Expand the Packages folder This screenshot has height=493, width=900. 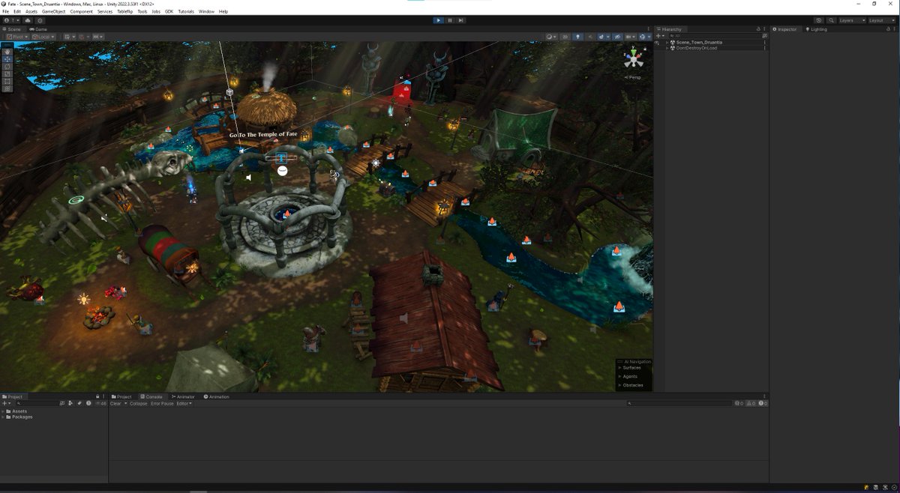pyautogui.click(x=3, y=417)
